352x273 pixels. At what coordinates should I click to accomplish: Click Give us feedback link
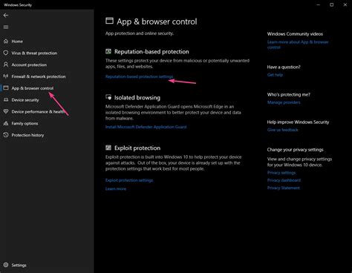282,130
